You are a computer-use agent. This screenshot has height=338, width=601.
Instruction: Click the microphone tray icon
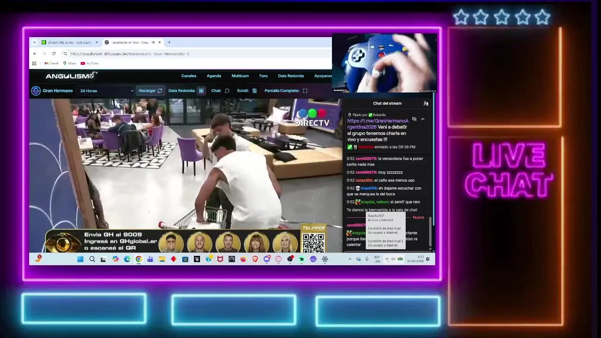point(367,259)
